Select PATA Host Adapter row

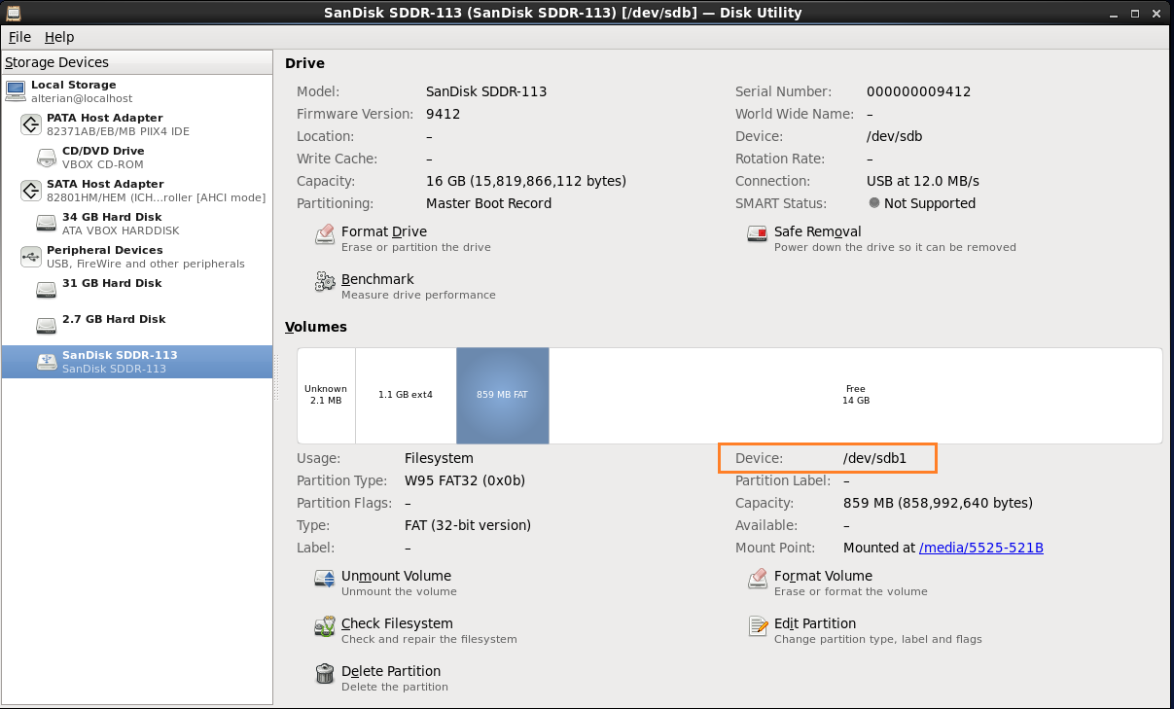[x=137, y=124]
